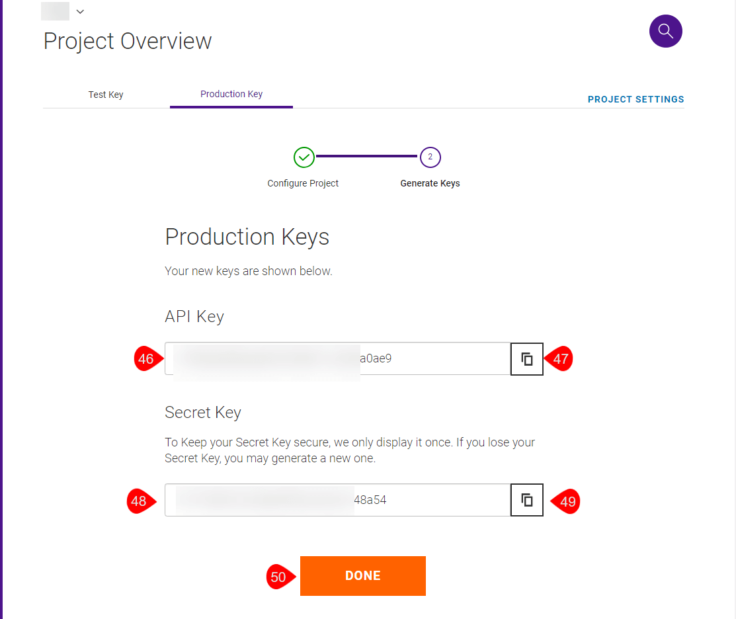Click the progress line between steps

367,157
